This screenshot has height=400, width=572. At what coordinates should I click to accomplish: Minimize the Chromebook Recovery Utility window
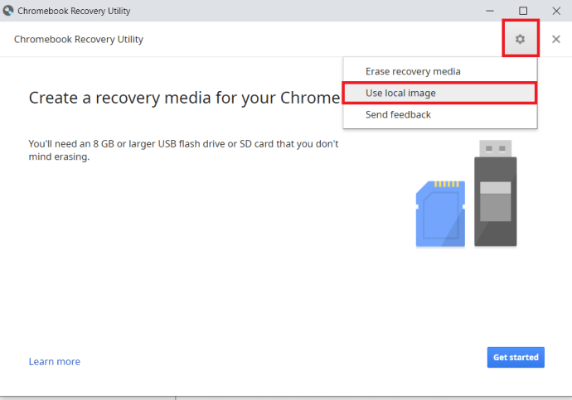click(490, 11)
